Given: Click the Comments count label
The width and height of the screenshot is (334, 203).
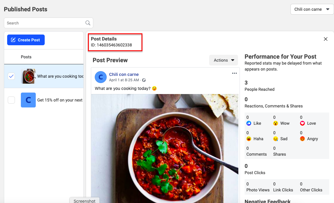Looking at the screenshot, I should pos(257,154).
